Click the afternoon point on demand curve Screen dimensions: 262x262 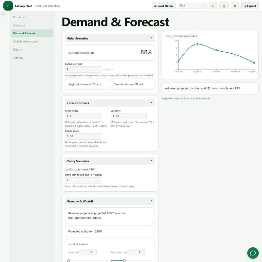click(x=235, y=55)
